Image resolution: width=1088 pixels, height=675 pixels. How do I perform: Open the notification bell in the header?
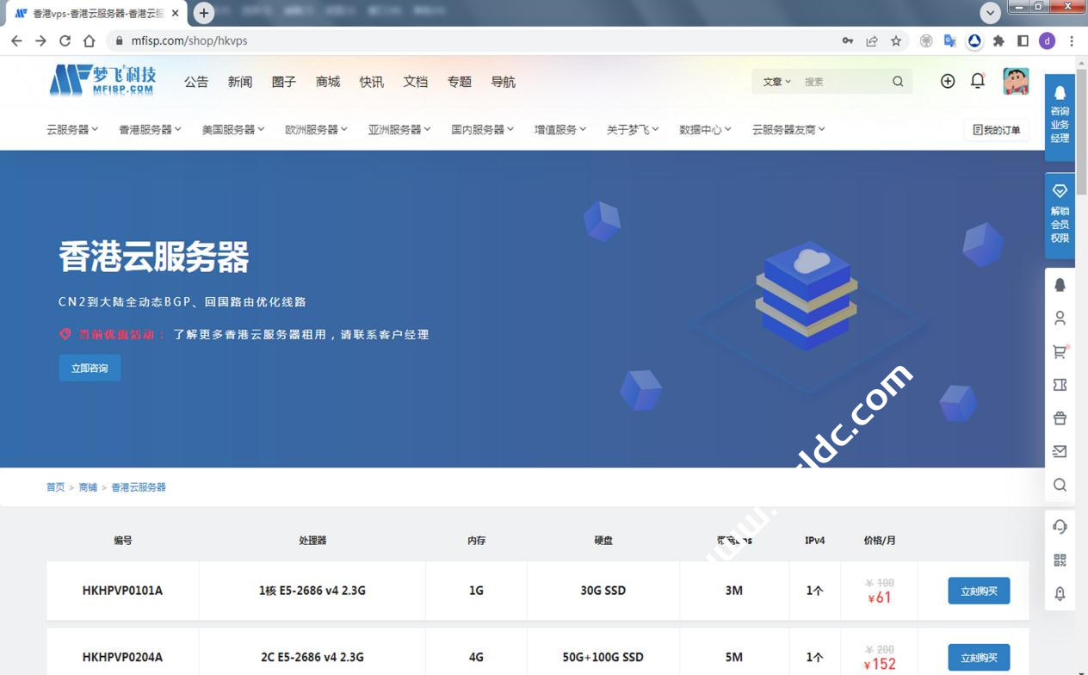tap(977, 81)
